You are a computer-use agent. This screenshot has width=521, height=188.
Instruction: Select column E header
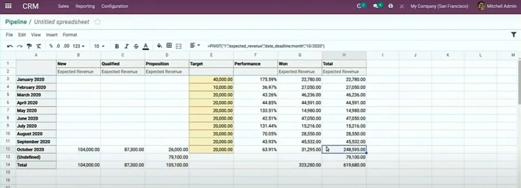pyautogui.click(x=211, y=55)
